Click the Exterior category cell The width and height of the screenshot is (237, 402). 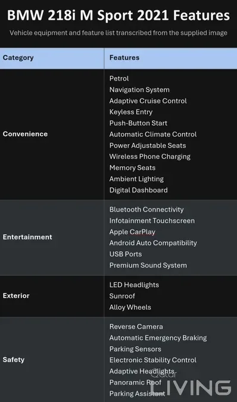(52, 296)
